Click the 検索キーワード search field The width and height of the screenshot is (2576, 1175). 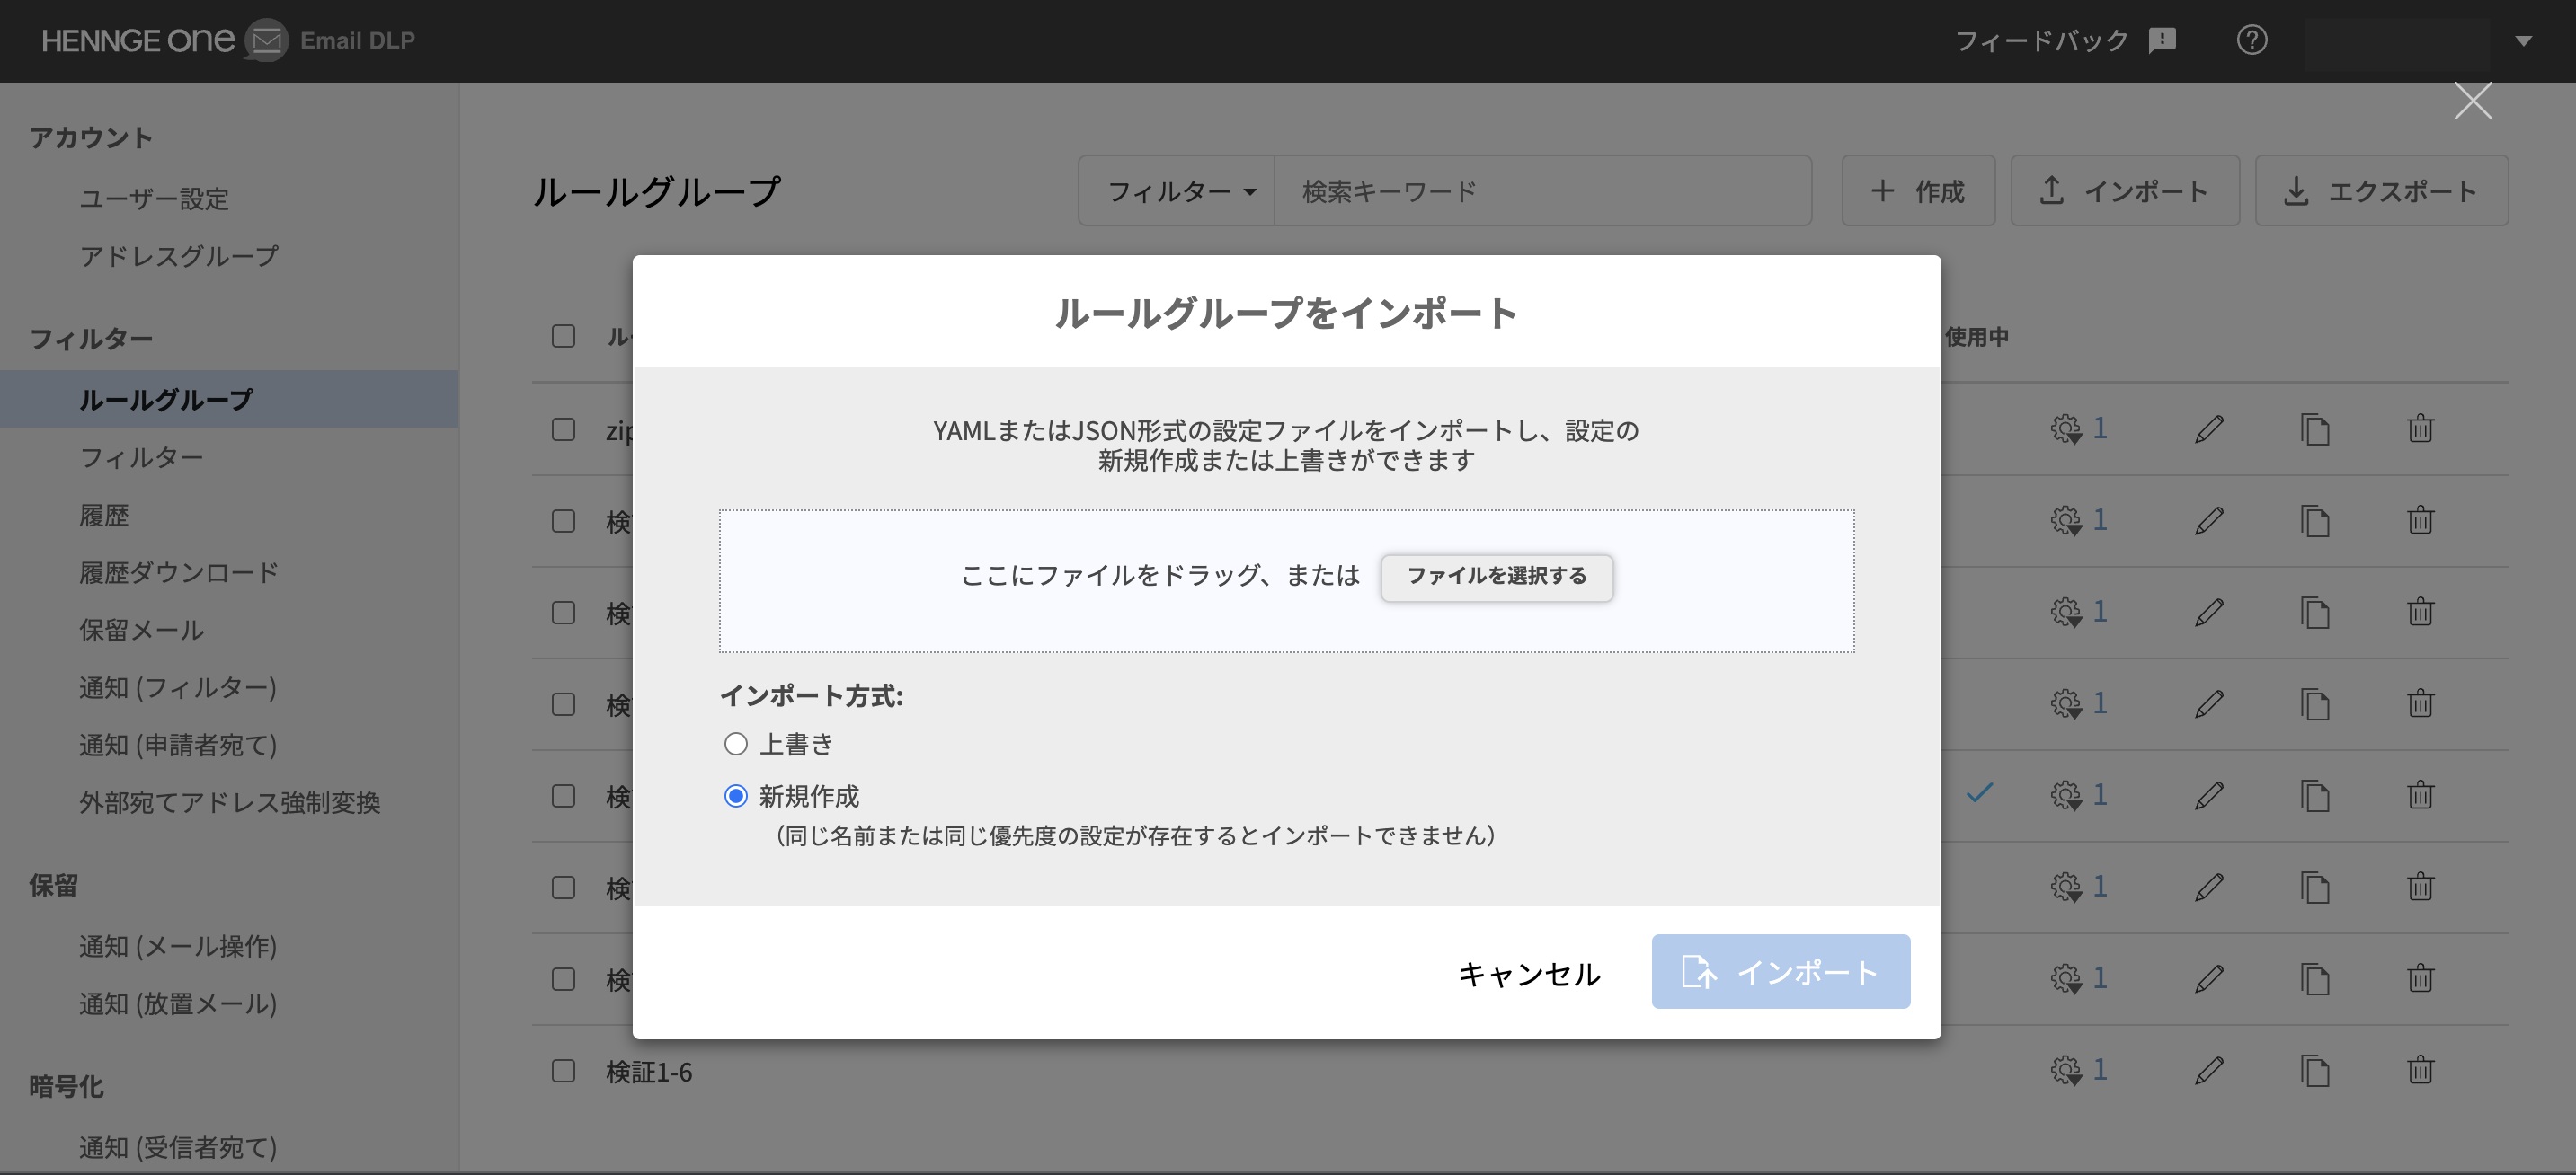tap(1542, 190)
